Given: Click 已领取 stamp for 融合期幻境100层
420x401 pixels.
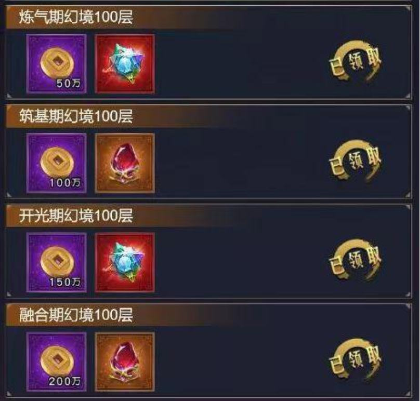Looking at the screenshot, I should click(x=355, y=359).
